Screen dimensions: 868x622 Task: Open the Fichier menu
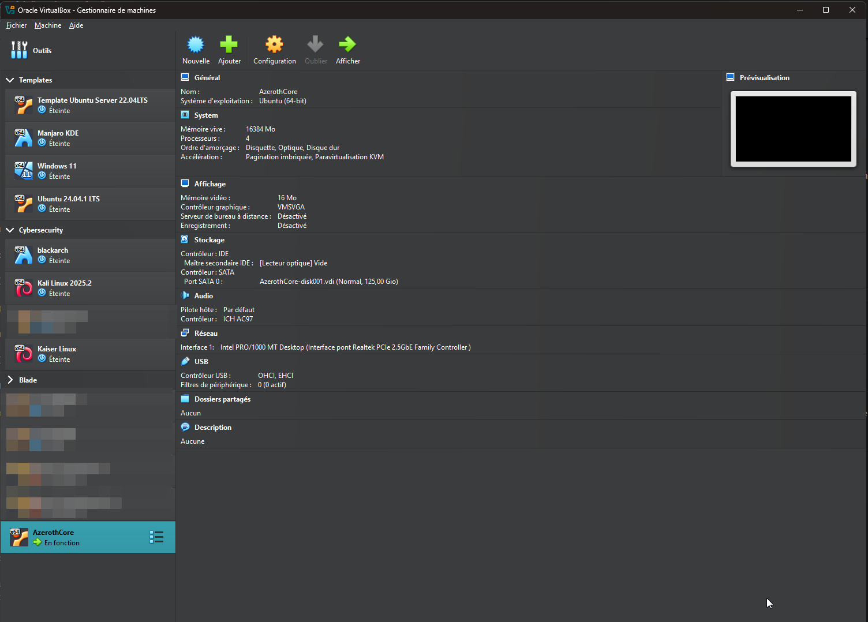pos(16,25)
